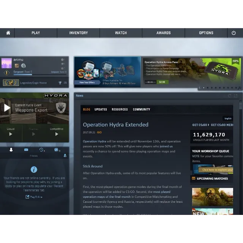Click the News scrollbar handle
This screenshot has width=243, height=243.
pos(240,106)
